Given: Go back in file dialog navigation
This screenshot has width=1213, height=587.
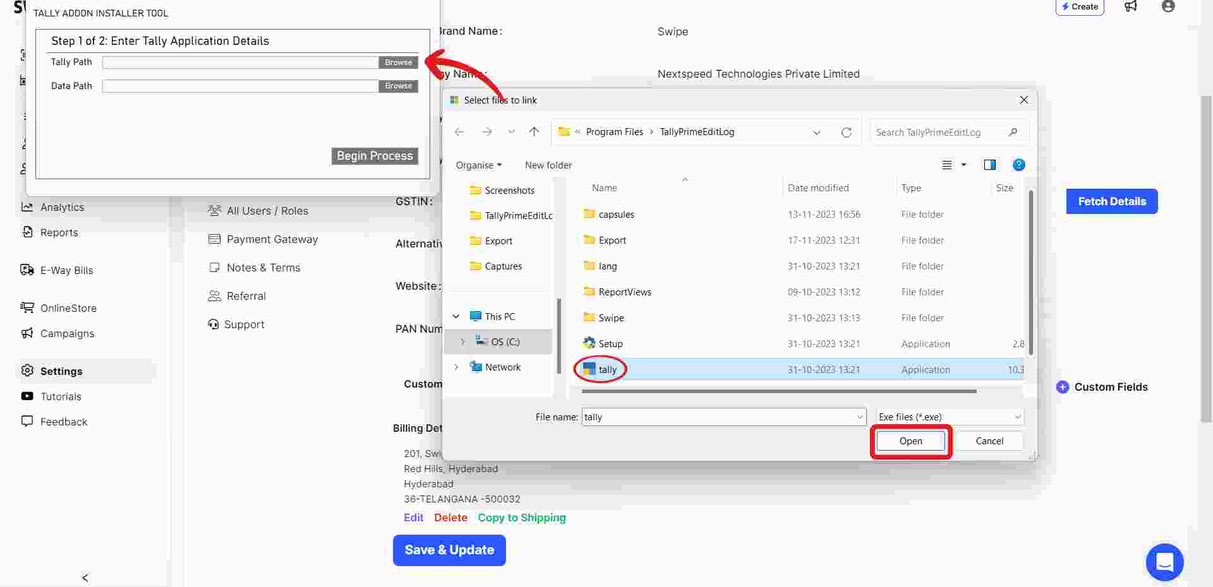Looking at the screenshot, I should [459, 132].
